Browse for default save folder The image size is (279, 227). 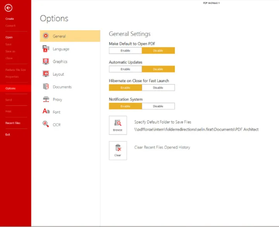[118, 125]
